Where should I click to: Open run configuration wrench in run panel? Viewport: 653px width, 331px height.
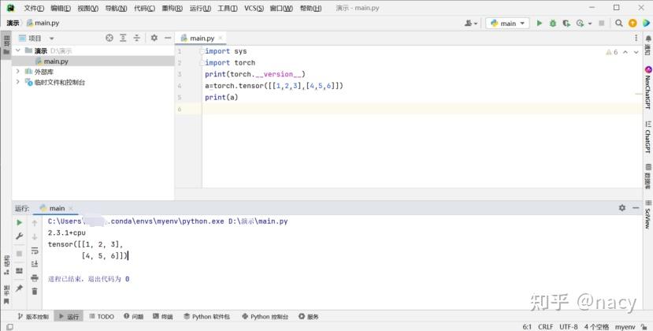[19, 236]
